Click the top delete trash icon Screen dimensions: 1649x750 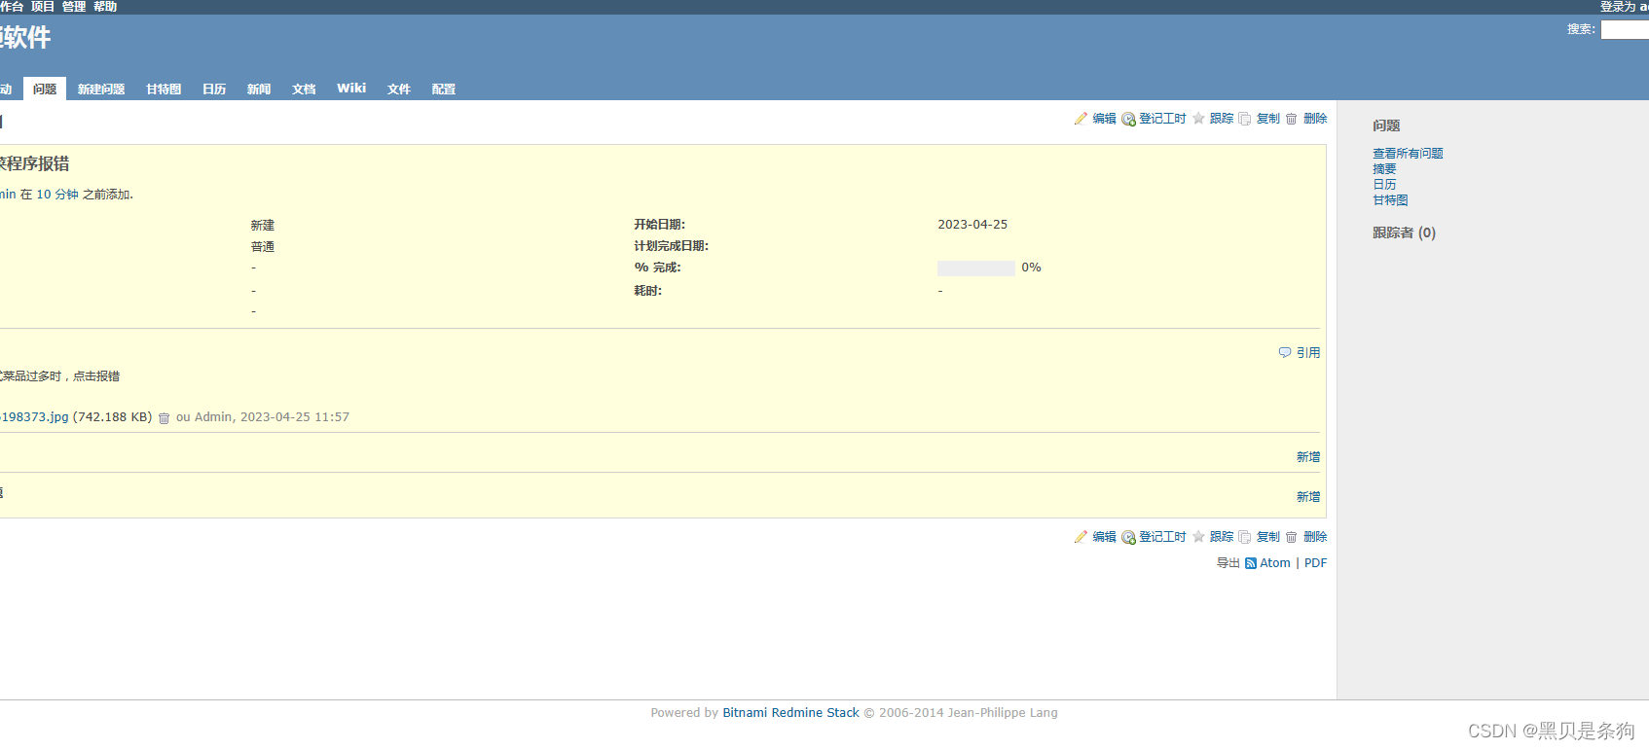coord(1292,119)
